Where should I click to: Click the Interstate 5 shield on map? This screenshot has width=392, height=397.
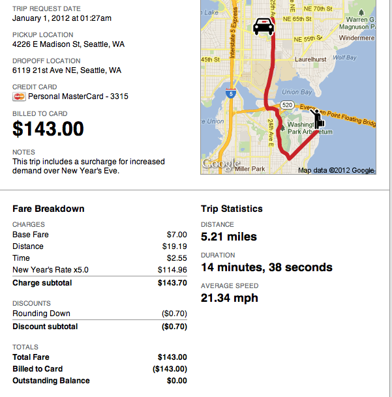point(231,93)
